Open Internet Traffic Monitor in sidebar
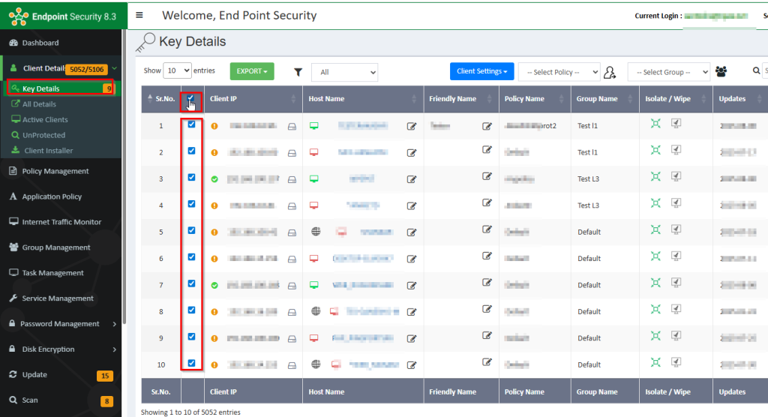This screenshot has height=417, width=768. (x=61, y=222)
